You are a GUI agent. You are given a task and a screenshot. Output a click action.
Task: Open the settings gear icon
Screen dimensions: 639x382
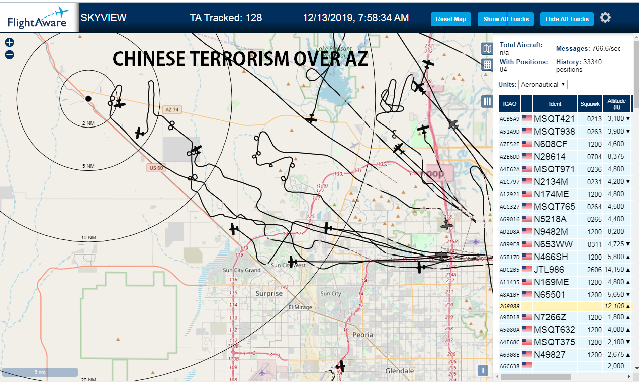point(605,18)
